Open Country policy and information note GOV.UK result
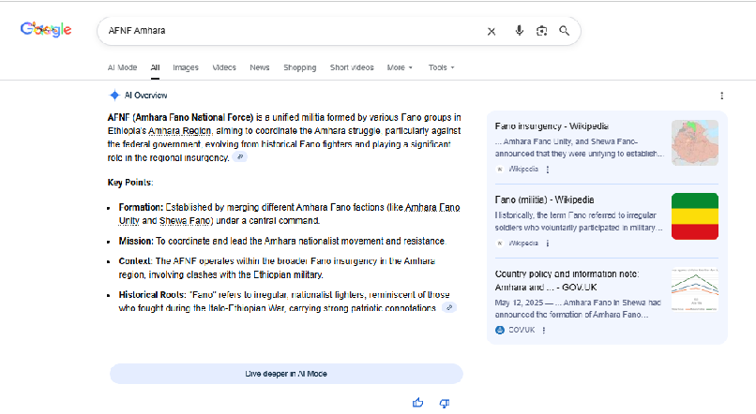Screen dimensions: 756x414 click(x=567, y=281)
